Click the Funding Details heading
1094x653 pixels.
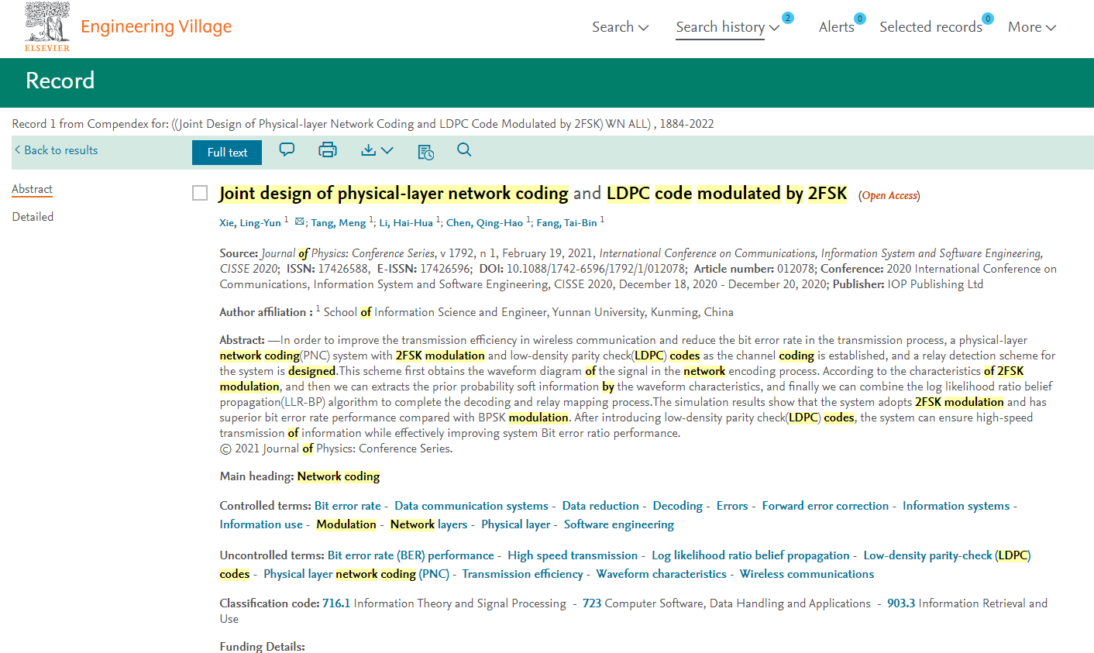[x=262, y=647]
